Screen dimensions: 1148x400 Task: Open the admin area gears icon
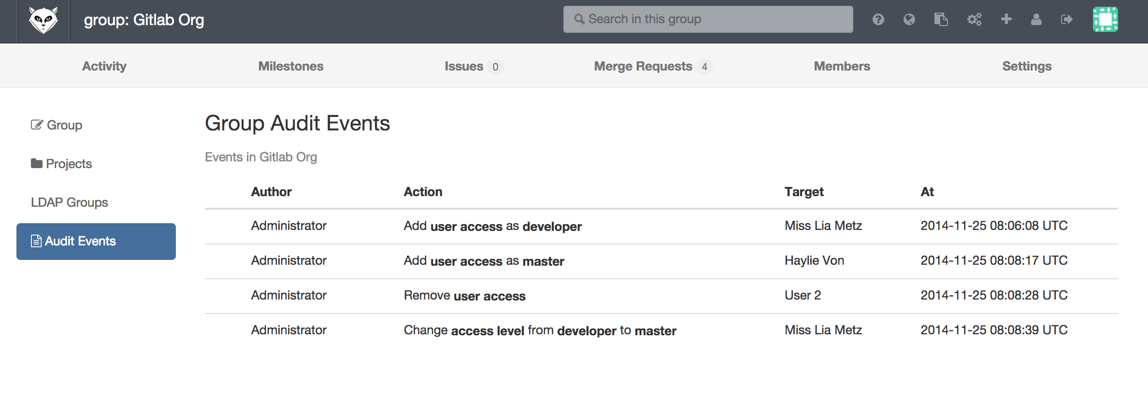(974, 19)
